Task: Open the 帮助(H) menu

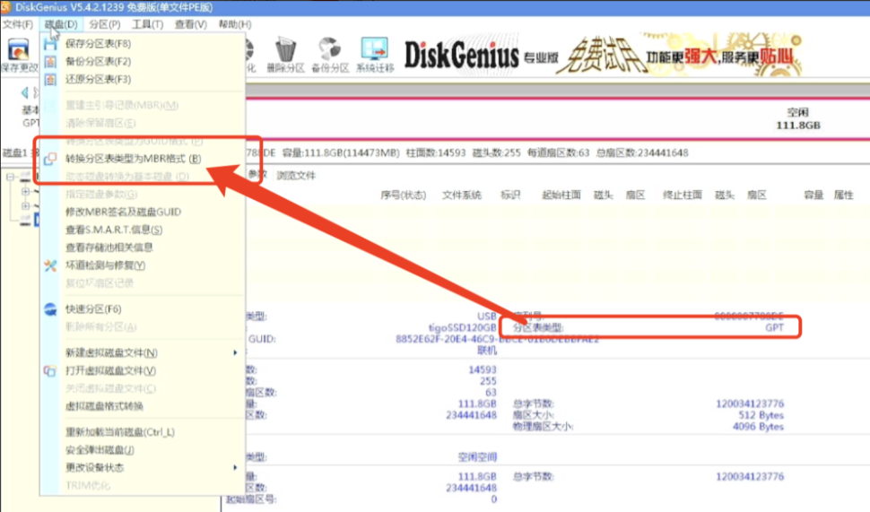Action: tap(235, 24)
